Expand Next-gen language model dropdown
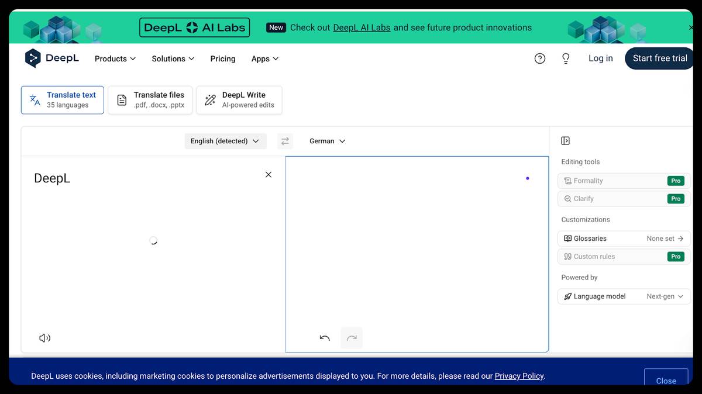This screenshot has width=702, height=394. tap(665, 296)
